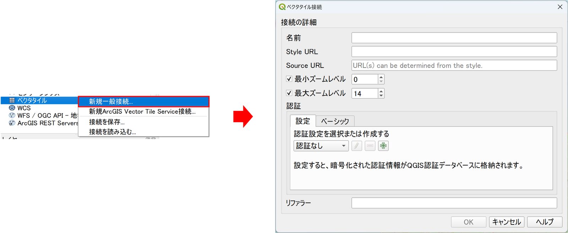Decrease the maximum zoom level with the down arrow
The width and height of the screenshot is (568, 233).
pyautogui.click(x=381, y=96)
